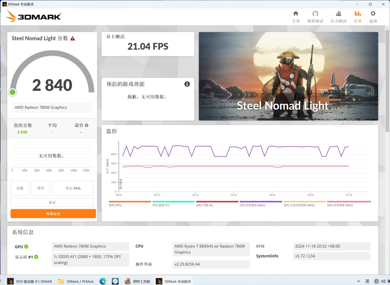390x285 pixels.
Task: Click the SystemInfo version v5.72.1234 field
Action: point(332,256)
